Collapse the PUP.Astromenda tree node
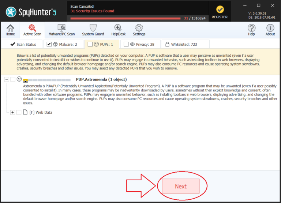The image size is (281, 203). click(6, 79)
